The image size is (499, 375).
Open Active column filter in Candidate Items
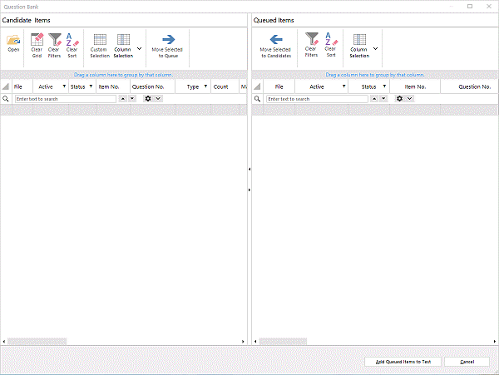pos(64,86)
